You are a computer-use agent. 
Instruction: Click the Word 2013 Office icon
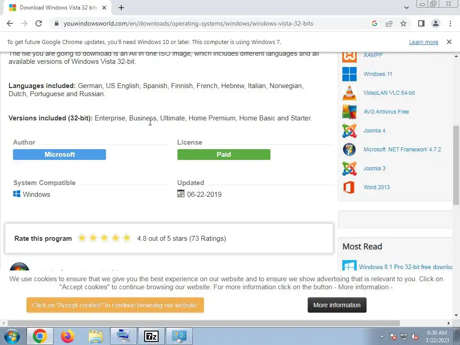[x=349, y=187]
